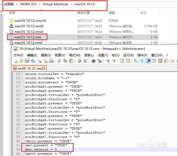
Task: Click the Close document toolbar icon
Action: point(39,61)
